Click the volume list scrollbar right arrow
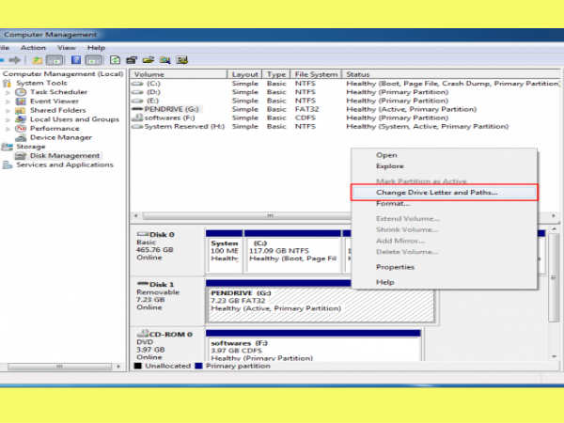 point(554,216)
